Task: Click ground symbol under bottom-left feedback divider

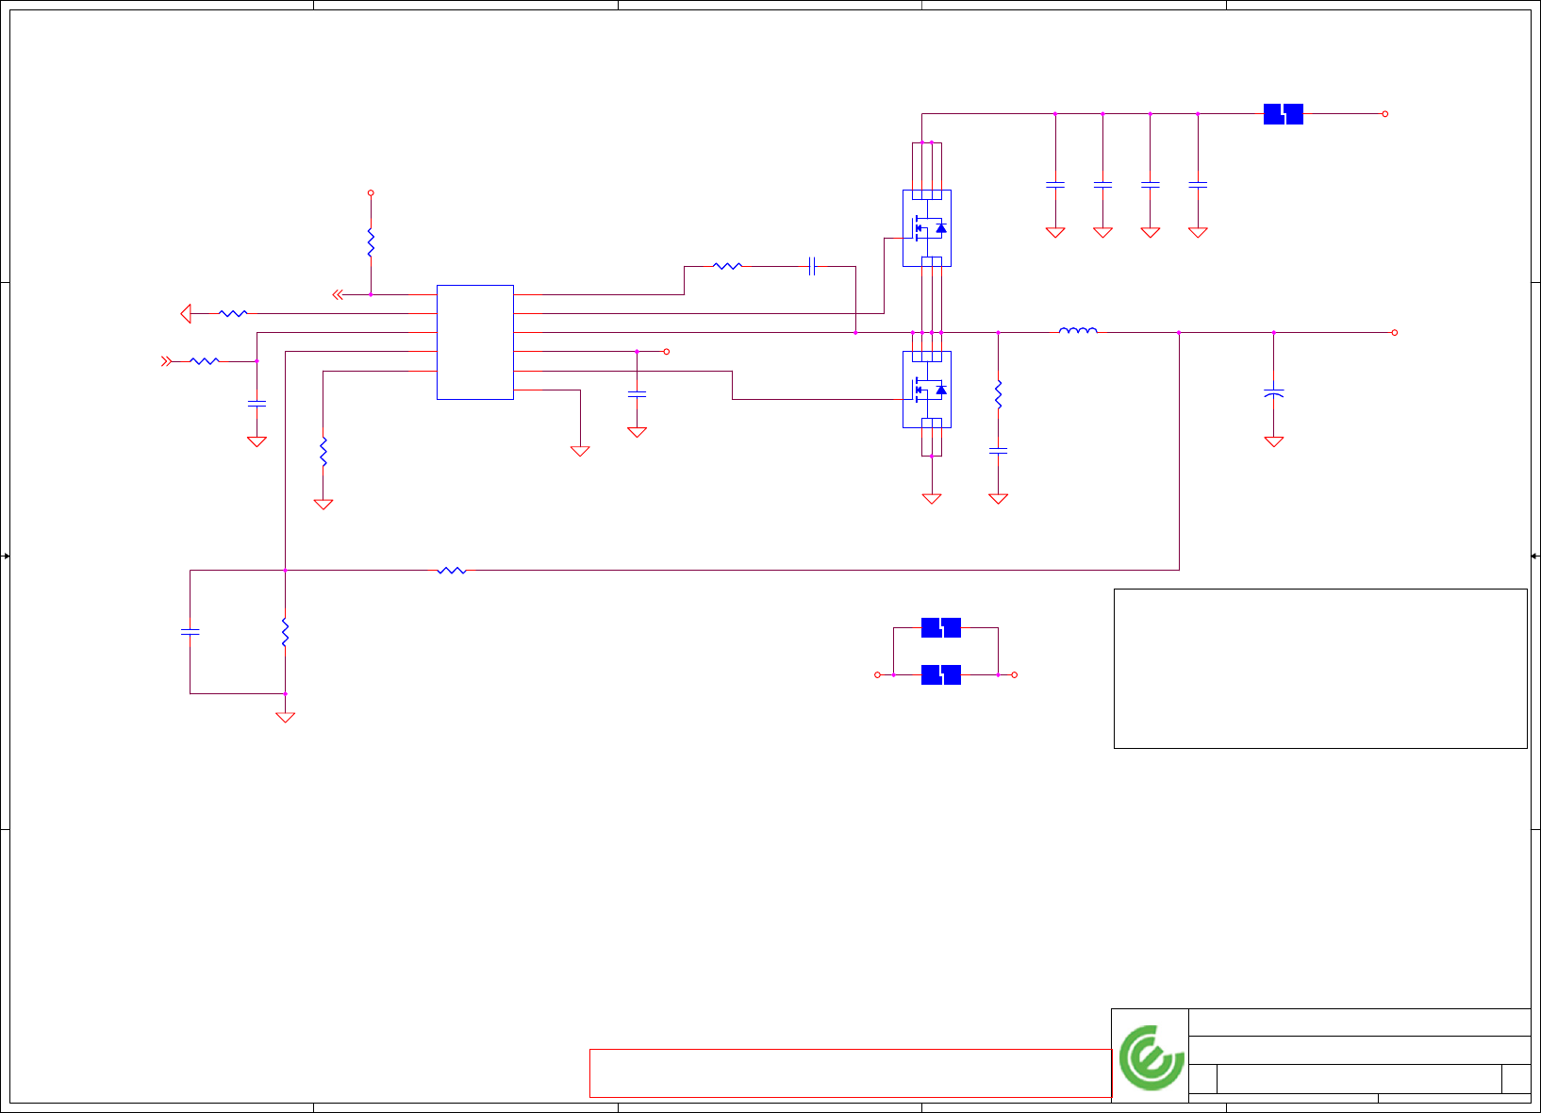Action: (x=285, y=717)
